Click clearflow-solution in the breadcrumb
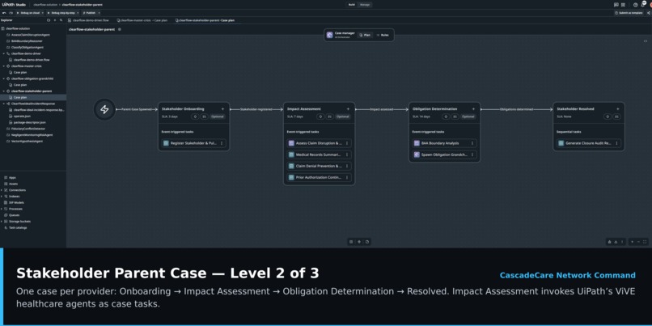Screen dimensions: 652x326 pyautogui.click(x=45, y=5)
